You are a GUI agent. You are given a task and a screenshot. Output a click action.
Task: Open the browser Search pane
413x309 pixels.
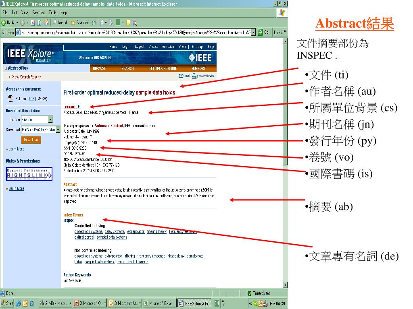tap(60, 23)
